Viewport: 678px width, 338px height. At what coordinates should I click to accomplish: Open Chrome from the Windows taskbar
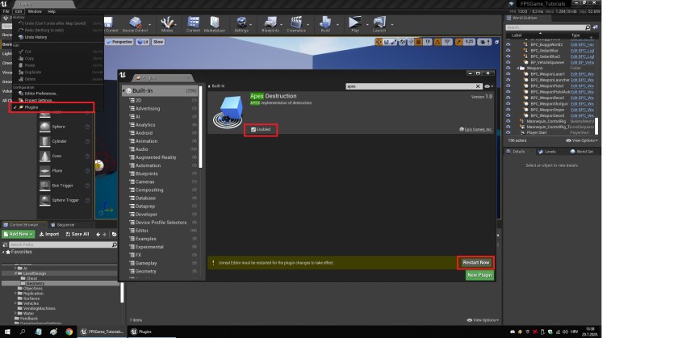point(69,331)
